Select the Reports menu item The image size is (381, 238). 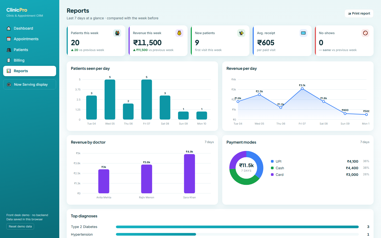pyautogui.click(x=30, y=71)
